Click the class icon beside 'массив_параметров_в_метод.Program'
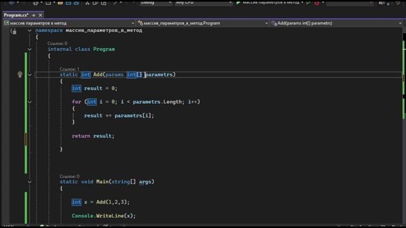This screenshot has height=228, width=406. click(140, 23)
